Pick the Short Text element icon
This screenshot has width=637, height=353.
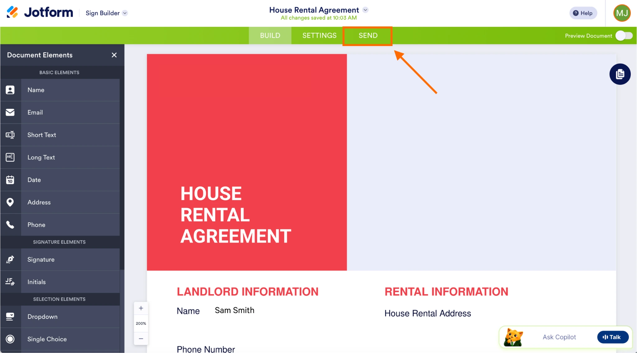(10, 135)
